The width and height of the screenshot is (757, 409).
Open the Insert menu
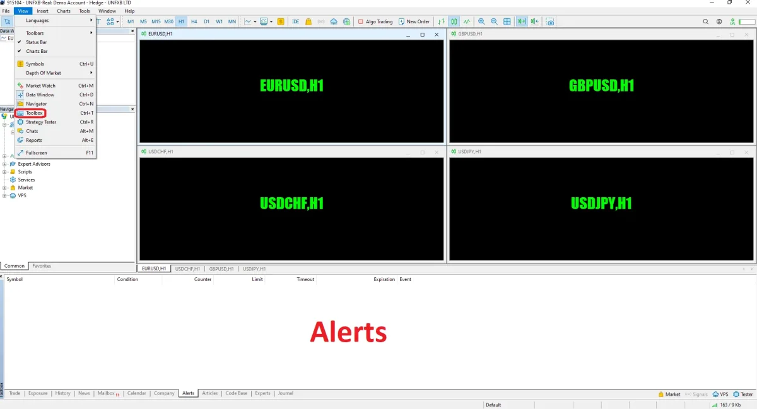click(42, 11)
